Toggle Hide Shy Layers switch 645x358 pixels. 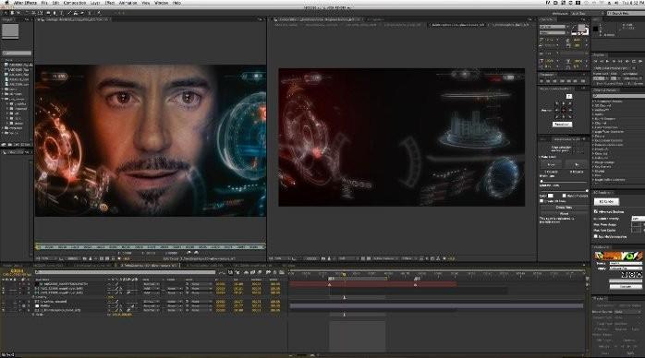pos(246,272)
